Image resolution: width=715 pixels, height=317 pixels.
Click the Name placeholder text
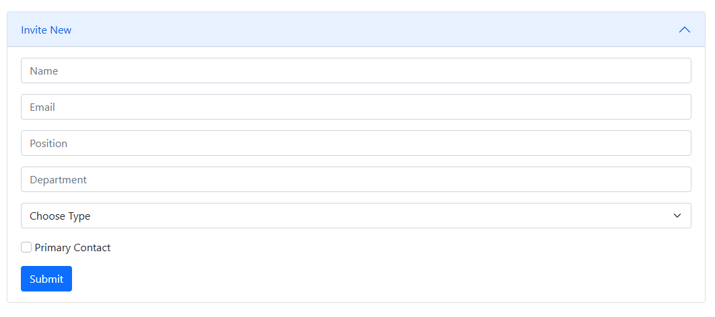(x=44, y=71)
